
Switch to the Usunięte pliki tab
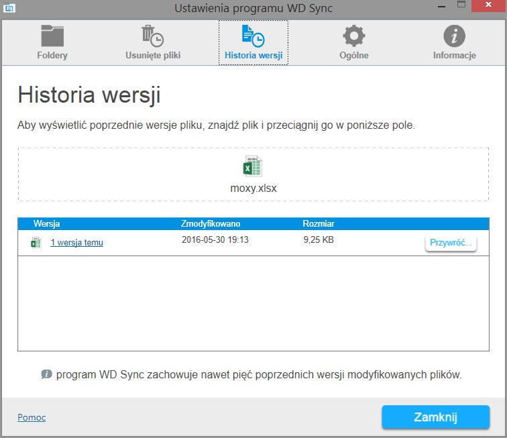point(153,43)
